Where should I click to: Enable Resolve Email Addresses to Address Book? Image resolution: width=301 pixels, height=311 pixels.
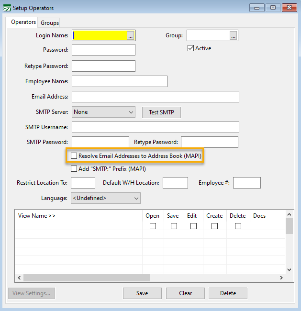(74, 156)
